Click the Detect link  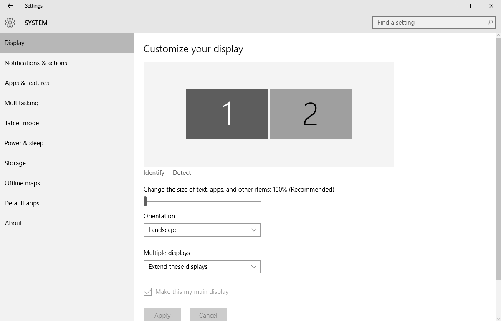click(x=182, y=173)
